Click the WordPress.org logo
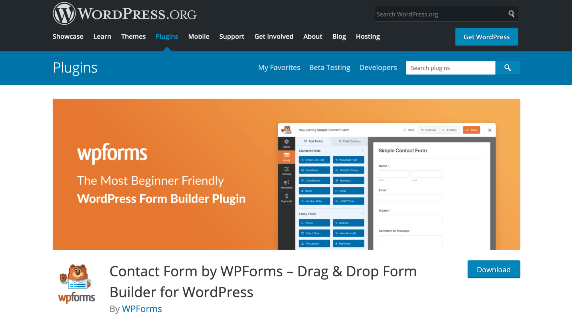 [125, 14]
